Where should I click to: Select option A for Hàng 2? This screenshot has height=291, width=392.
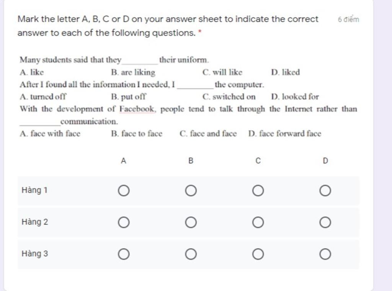tap(124, 222)
